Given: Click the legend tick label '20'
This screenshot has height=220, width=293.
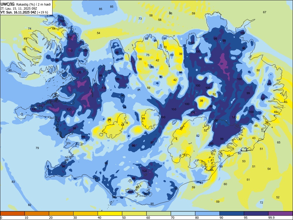Looking at the screenshot, I should tap(51, 218).
